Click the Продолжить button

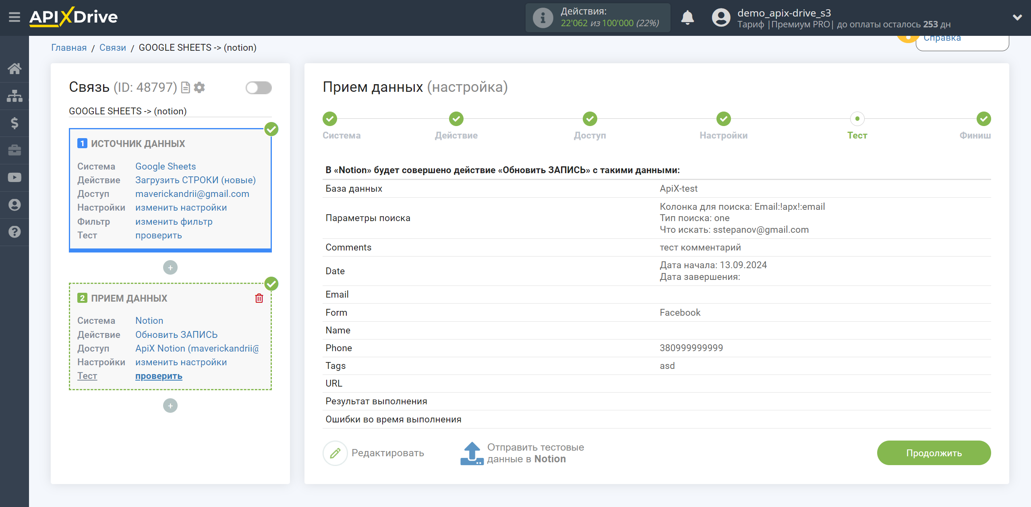coord(934,453)
